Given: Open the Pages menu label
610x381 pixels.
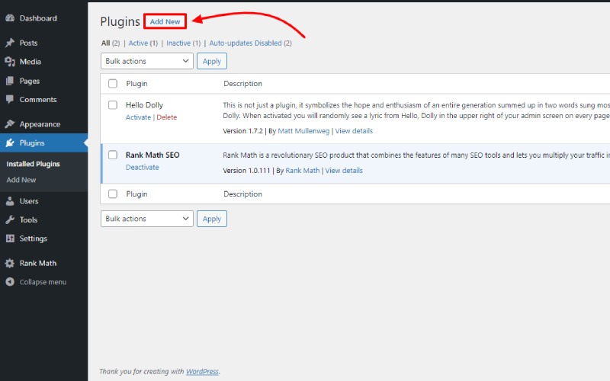Looking at the screenshot, I should 30,81.
